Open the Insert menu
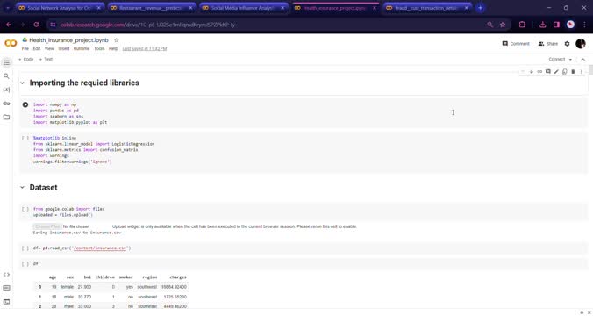The height and width of the screenshot is (316, 593). [x=63, y=49]
